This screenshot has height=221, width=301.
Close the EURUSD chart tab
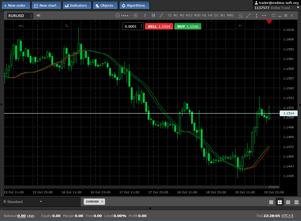(x=102, y=201)
